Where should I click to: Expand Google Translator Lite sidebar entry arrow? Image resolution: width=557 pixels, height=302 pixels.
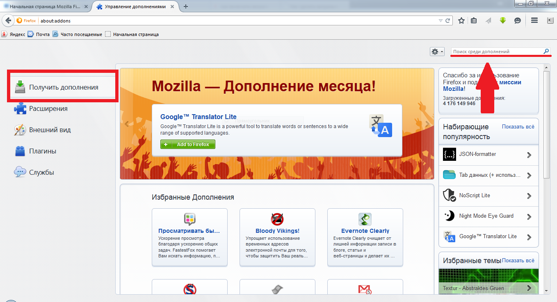529,237
